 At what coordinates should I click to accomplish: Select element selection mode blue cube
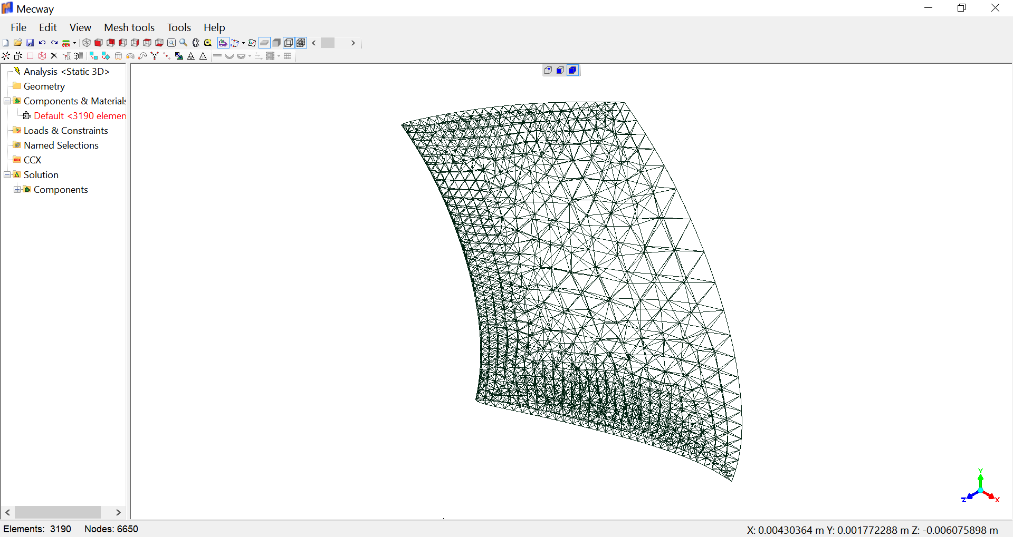[x=572, y=70]
